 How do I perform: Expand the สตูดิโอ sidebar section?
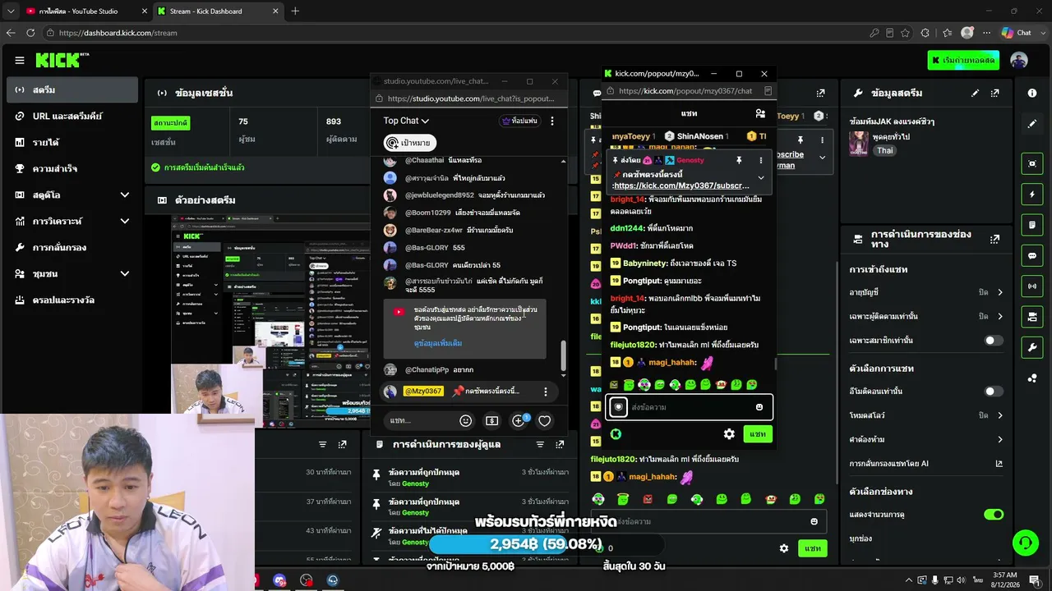tap(72, 195)
